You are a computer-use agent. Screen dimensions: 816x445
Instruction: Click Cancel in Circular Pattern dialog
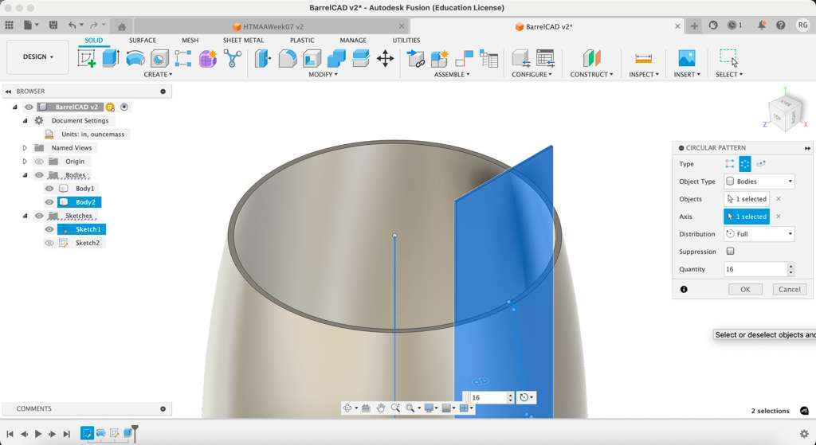click(789, 289)
